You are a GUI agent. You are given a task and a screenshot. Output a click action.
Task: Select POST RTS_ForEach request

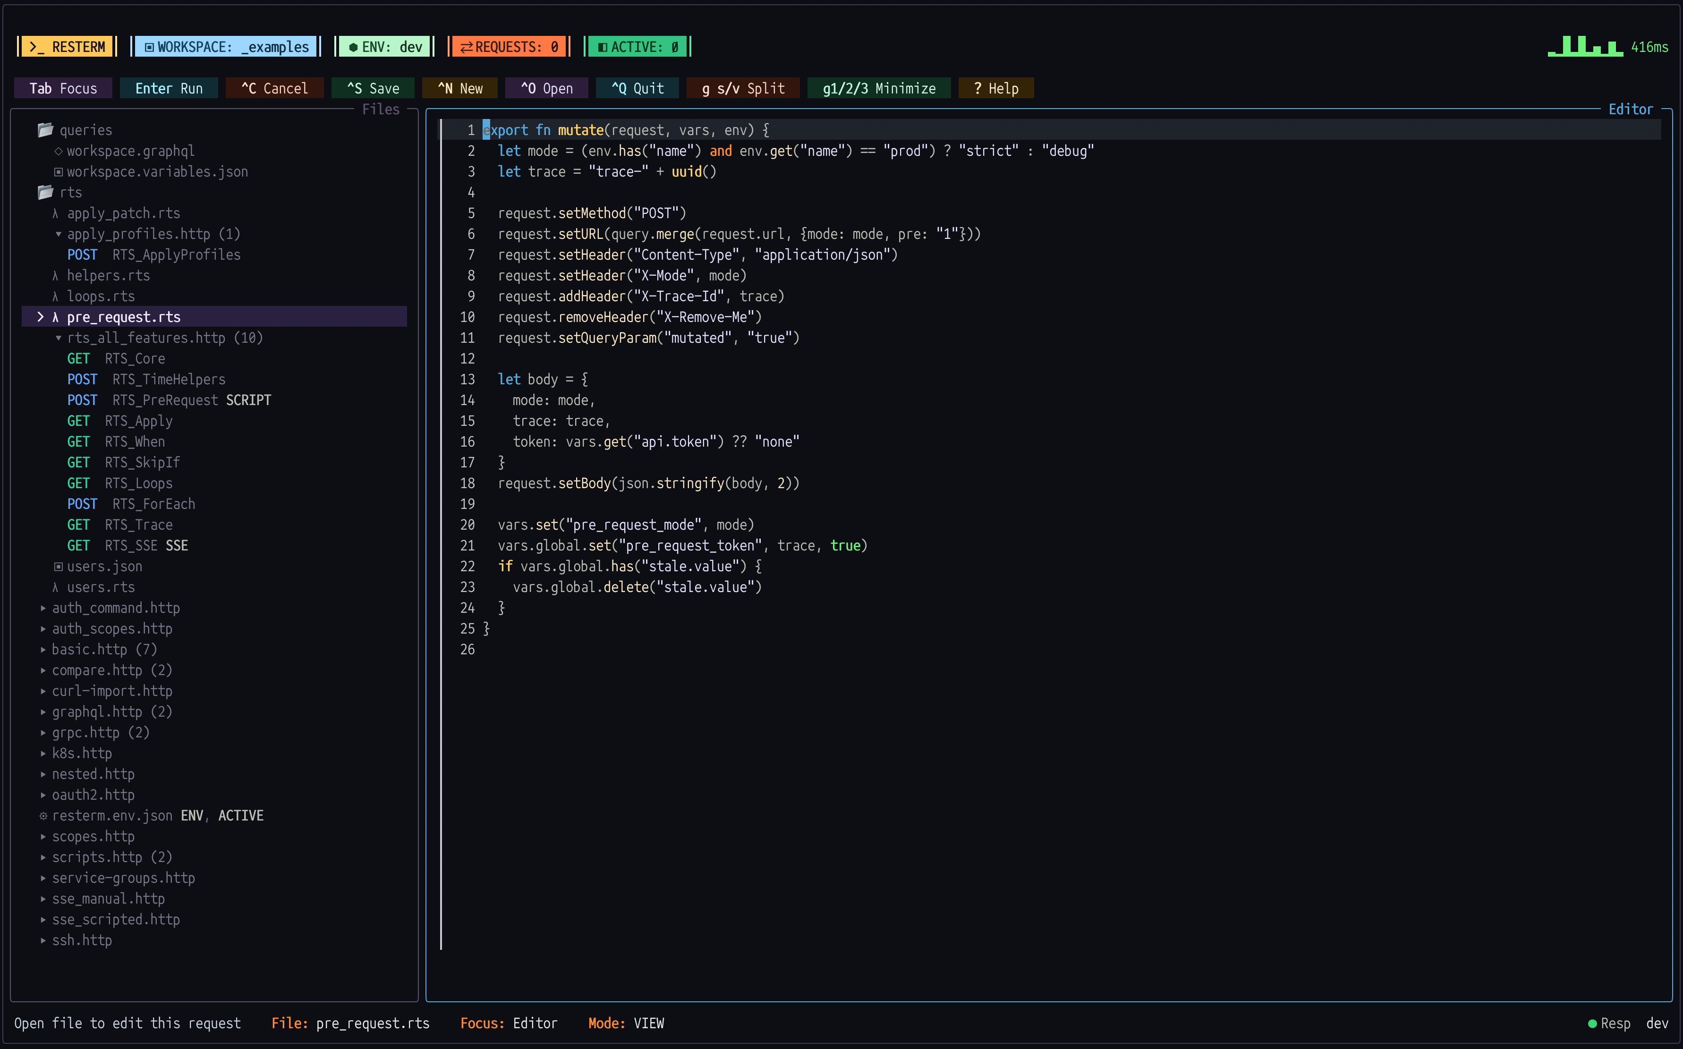[x=131, y=504]
